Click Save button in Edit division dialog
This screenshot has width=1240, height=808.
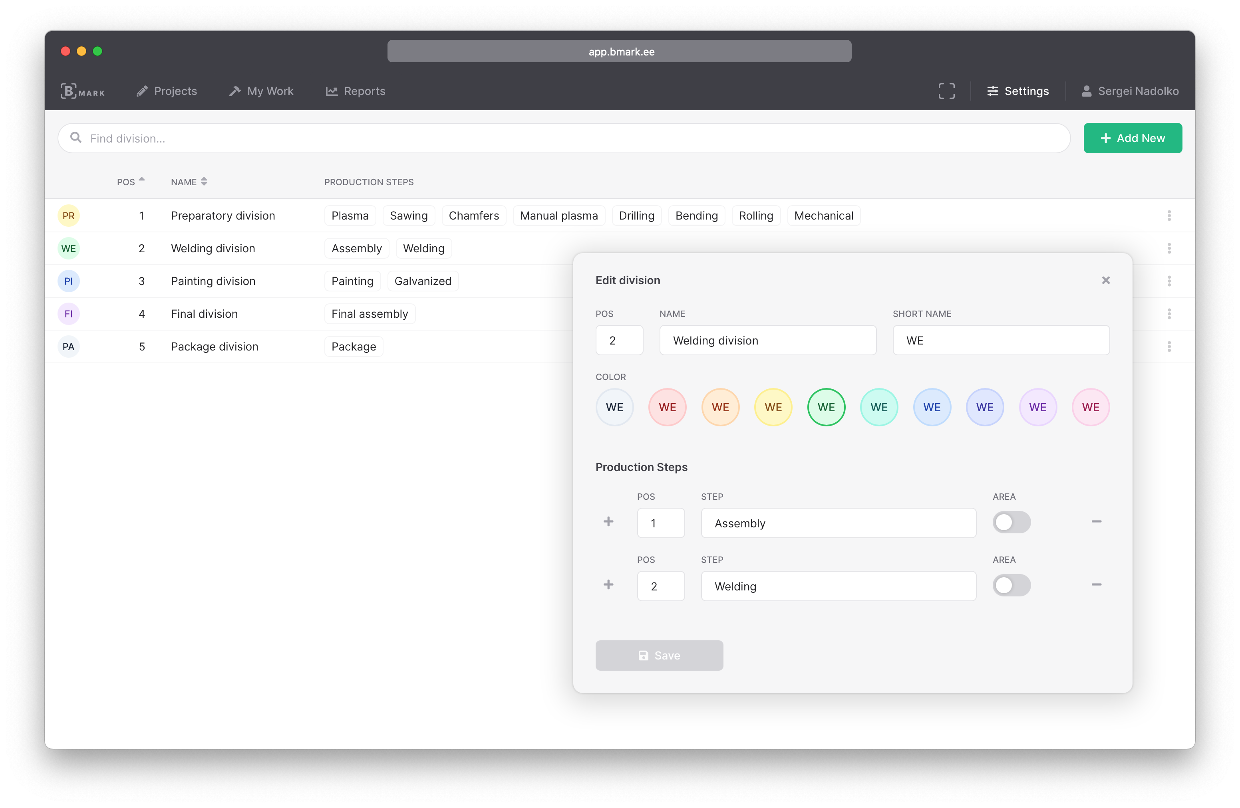tap(660, 656)
